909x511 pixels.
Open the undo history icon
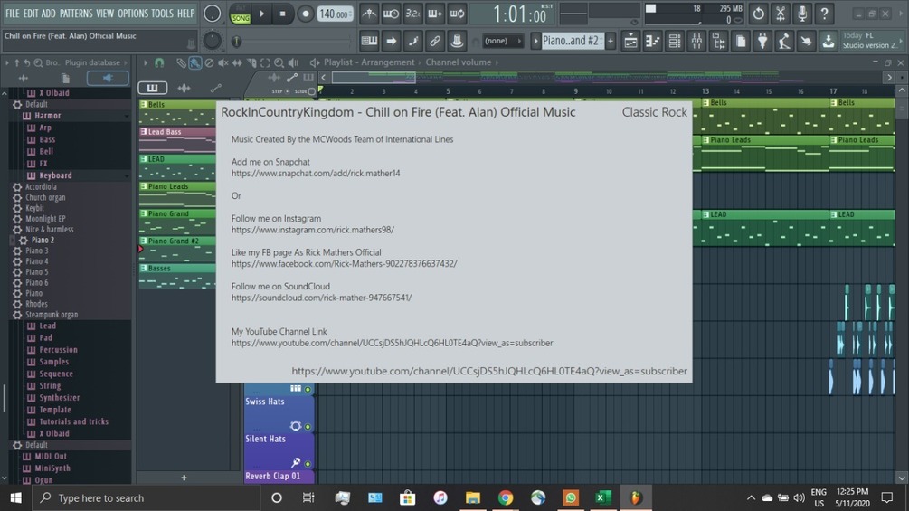point(758,14)
